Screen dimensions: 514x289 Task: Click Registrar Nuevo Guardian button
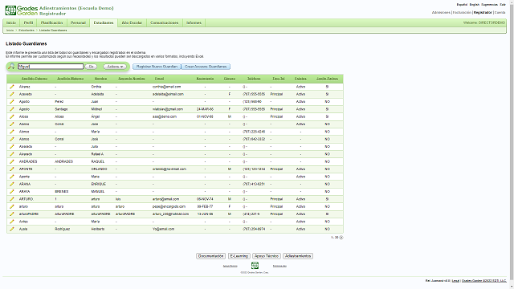click(157, 67)
